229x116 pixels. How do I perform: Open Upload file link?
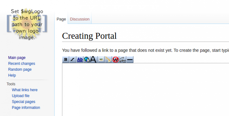[21, 96]
